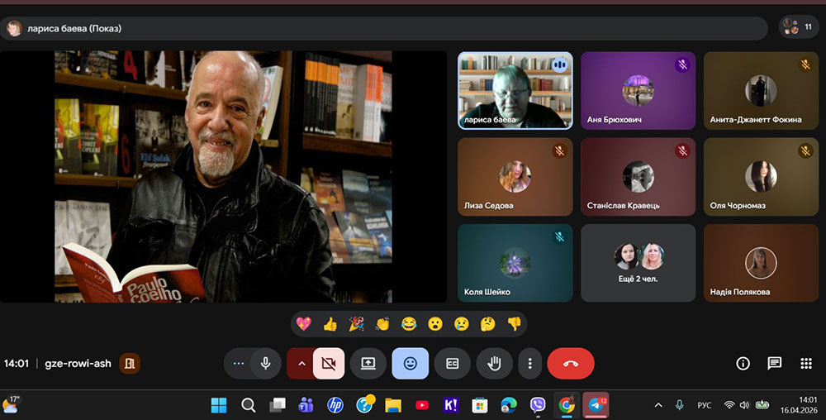Show participants list with 11 people
Screen dimensions: 826x420
pyautogui.click(x=799, y=26)
